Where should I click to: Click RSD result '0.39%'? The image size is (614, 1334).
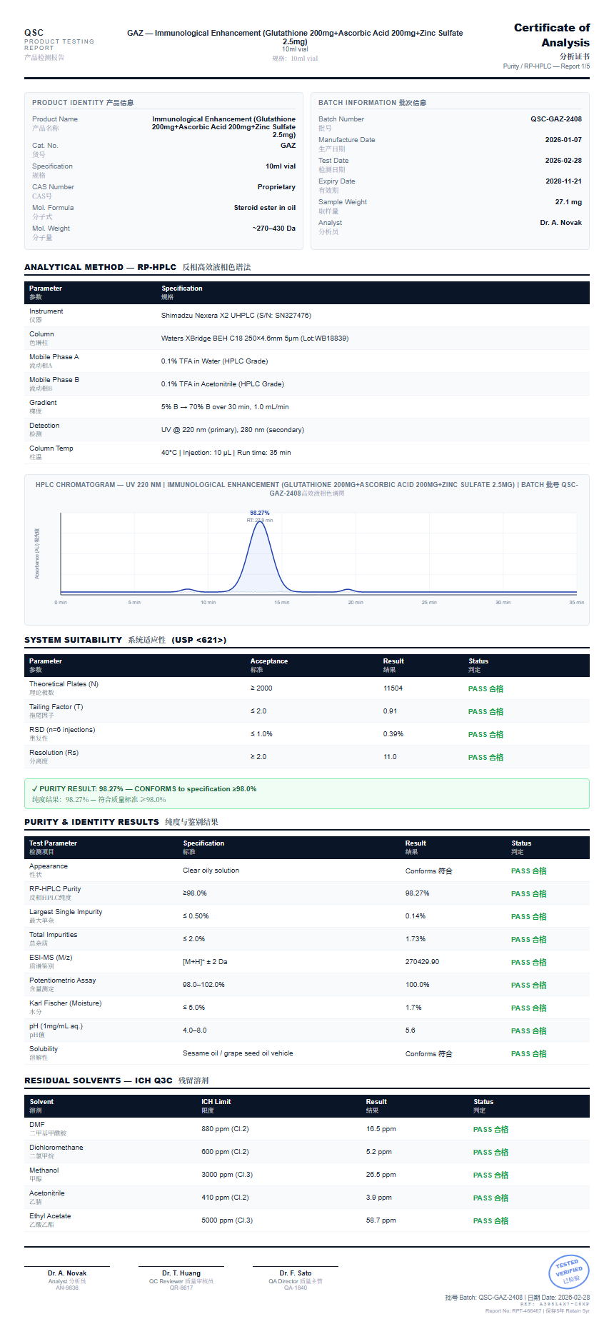point(393,734)
